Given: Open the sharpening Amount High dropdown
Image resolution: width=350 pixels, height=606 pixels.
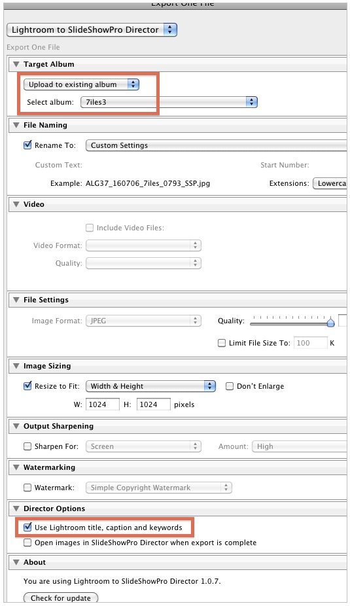Looking at the screenshot, I should [300, 446].
